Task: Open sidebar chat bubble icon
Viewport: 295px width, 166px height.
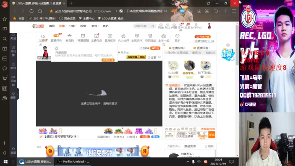Action: coord(5,68)
